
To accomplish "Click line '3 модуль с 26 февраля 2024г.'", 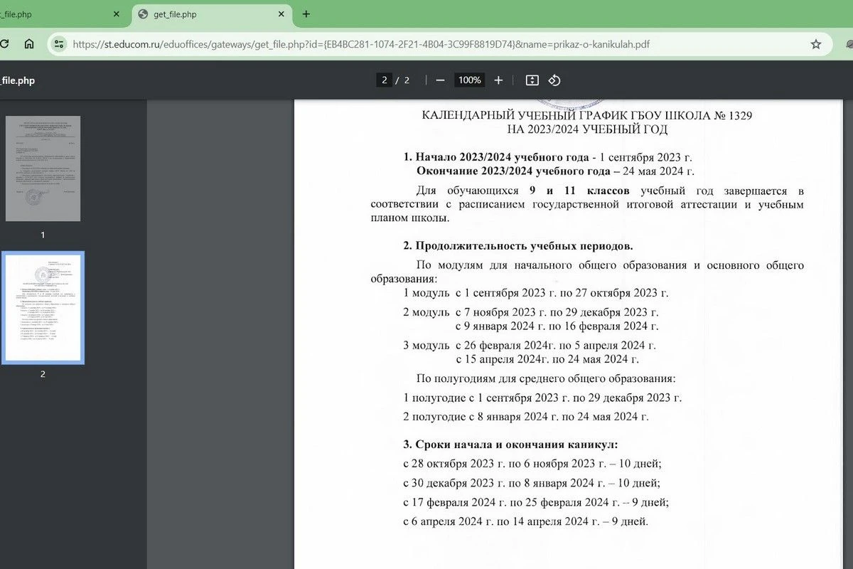I will point(530,346).
